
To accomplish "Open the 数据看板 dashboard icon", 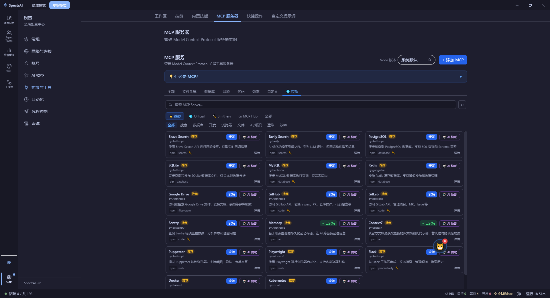I will (x=9, y=52).
